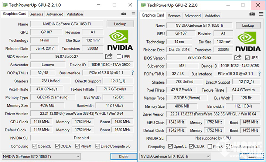
Task: Click GPU-Z 2.2.0 title bar app icon
Action: tap(143, 5)
